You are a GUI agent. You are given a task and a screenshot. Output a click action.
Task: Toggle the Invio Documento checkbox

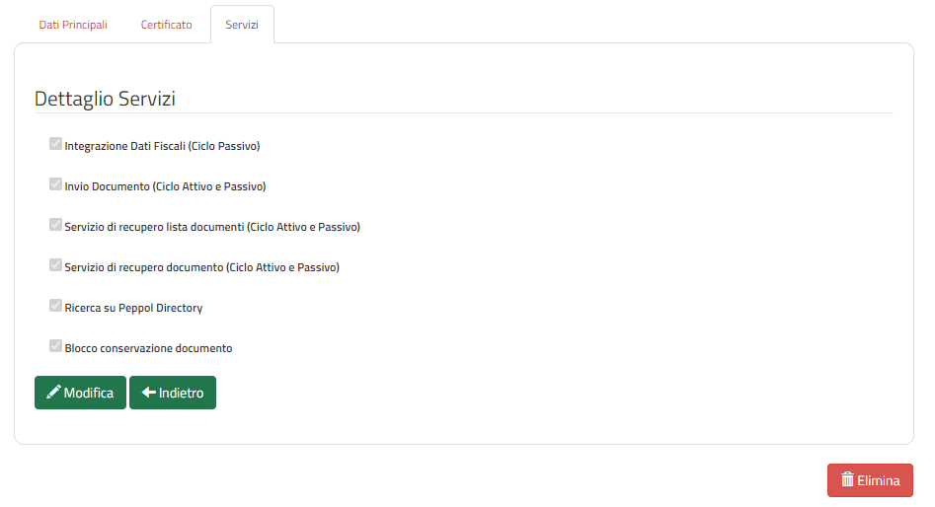(55, 184)
